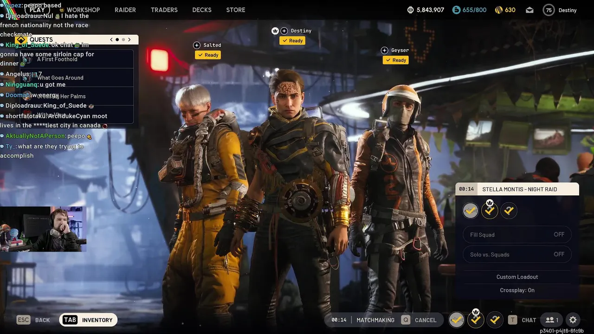Select the first quest page dot
Viewport: 594px width, 334px height.
tap(117, 40)
